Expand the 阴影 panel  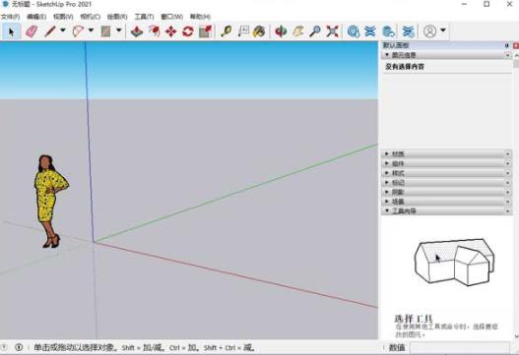(387, 192)
